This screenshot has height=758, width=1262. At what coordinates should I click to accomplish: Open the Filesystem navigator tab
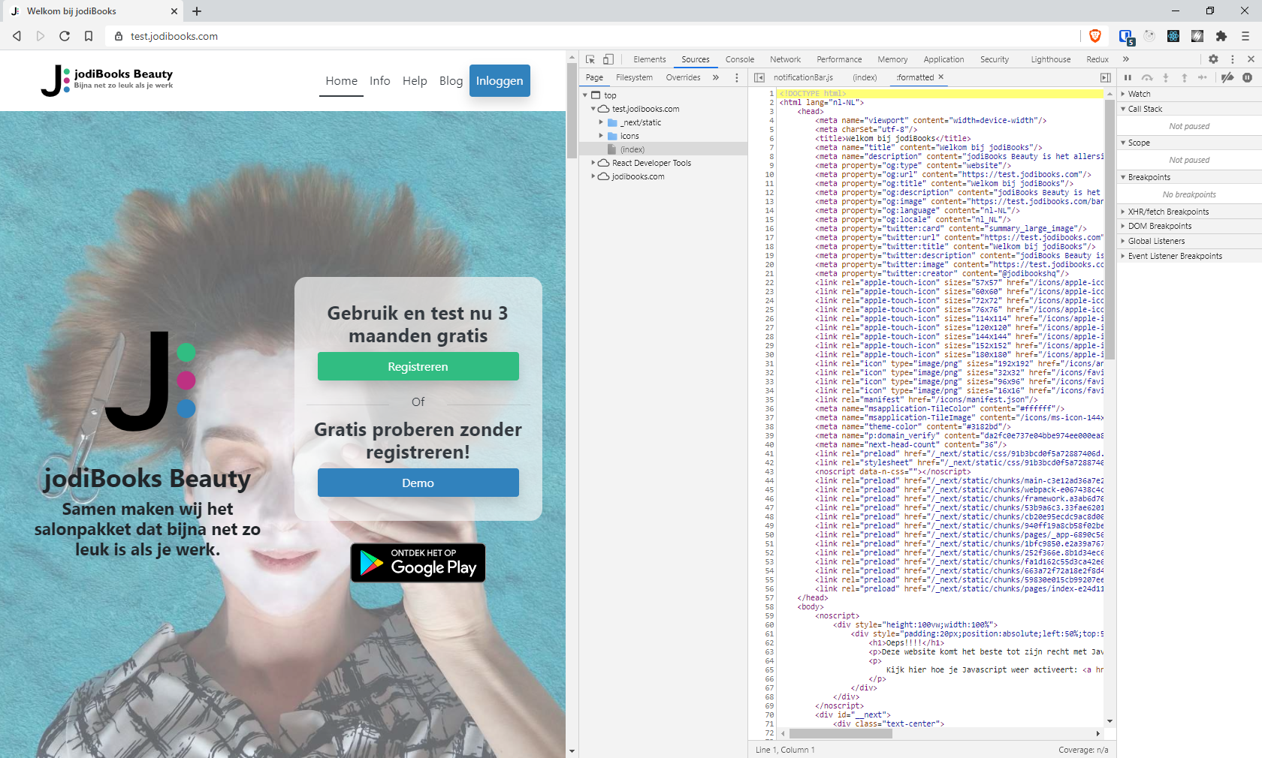point(634,77)
